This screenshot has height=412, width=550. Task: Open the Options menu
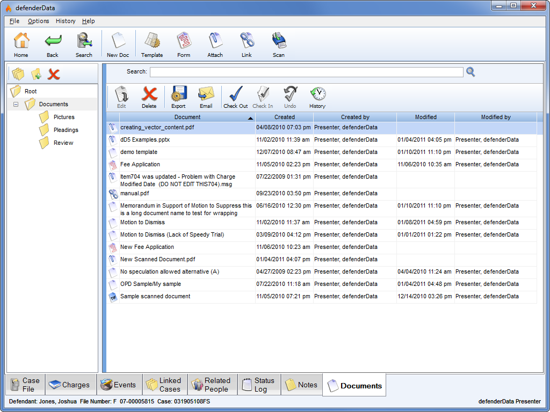click(39, 21)
